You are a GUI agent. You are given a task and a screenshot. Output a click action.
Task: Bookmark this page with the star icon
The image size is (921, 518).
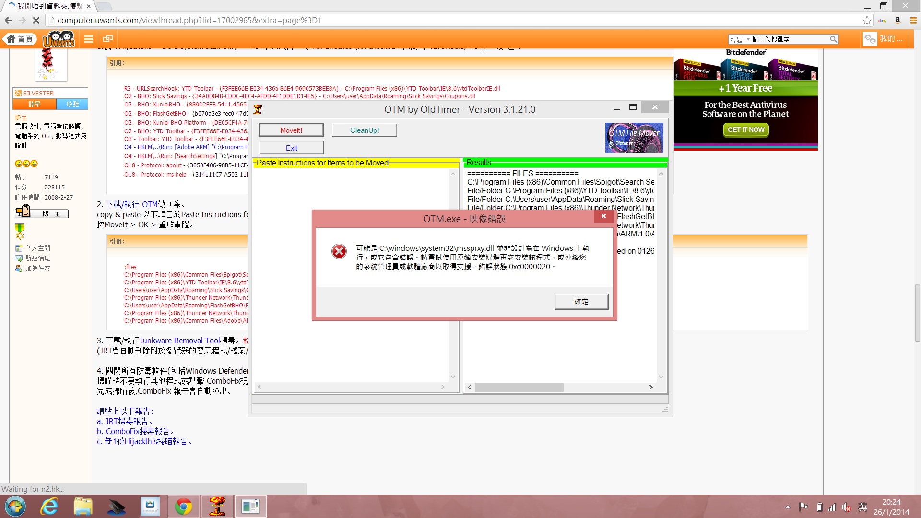(867, 20)
